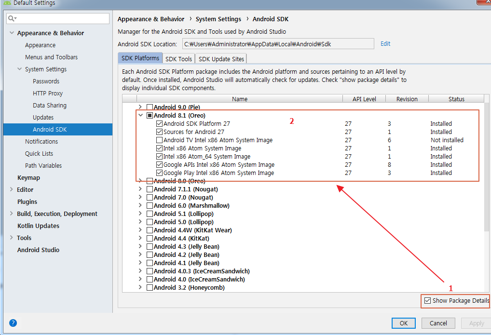Go to the Passwords settings page
Screen dimensions: 491x335
point(46,81)
